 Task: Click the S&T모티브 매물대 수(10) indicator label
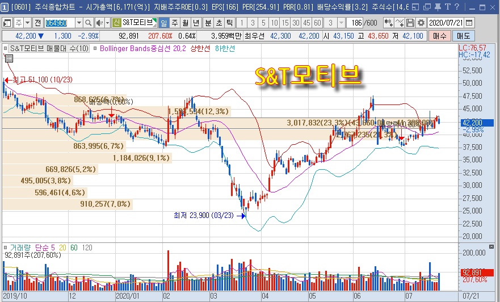coord(49,48)
